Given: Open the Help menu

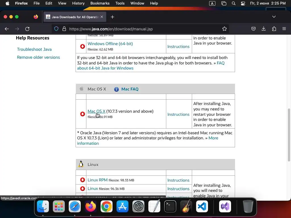Looking at the screenshot, I should pyautogui.click(x=154, y=3).
